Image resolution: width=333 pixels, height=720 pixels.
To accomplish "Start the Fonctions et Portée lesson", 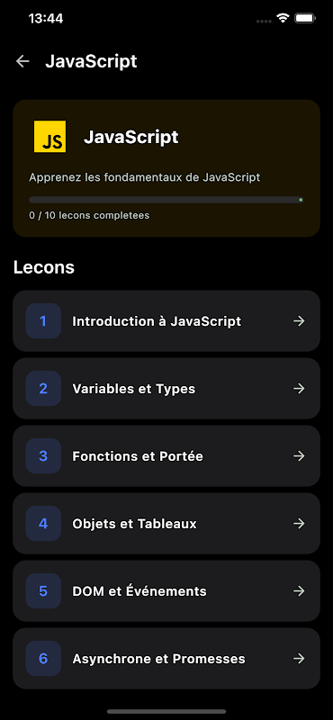I will pos(166,456).
